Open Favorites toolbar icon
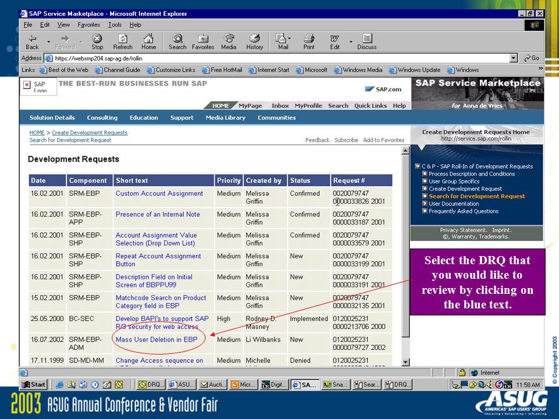The width and height of the screenshot is (559, 419). [x=203, y=42]
